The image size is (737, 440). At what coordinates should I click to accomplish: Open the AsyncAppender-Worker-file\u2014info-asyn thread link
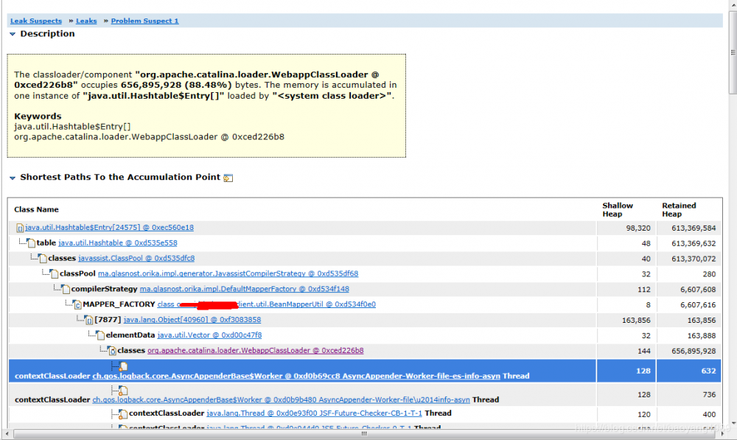(281, 399)
